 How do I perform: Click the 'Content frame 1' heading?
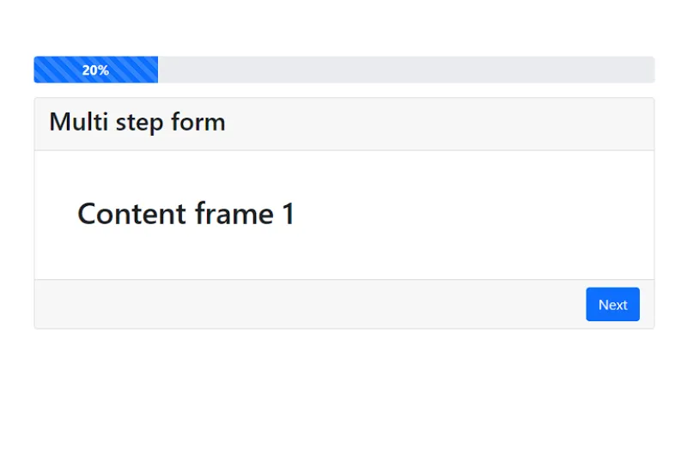[185, 214]
